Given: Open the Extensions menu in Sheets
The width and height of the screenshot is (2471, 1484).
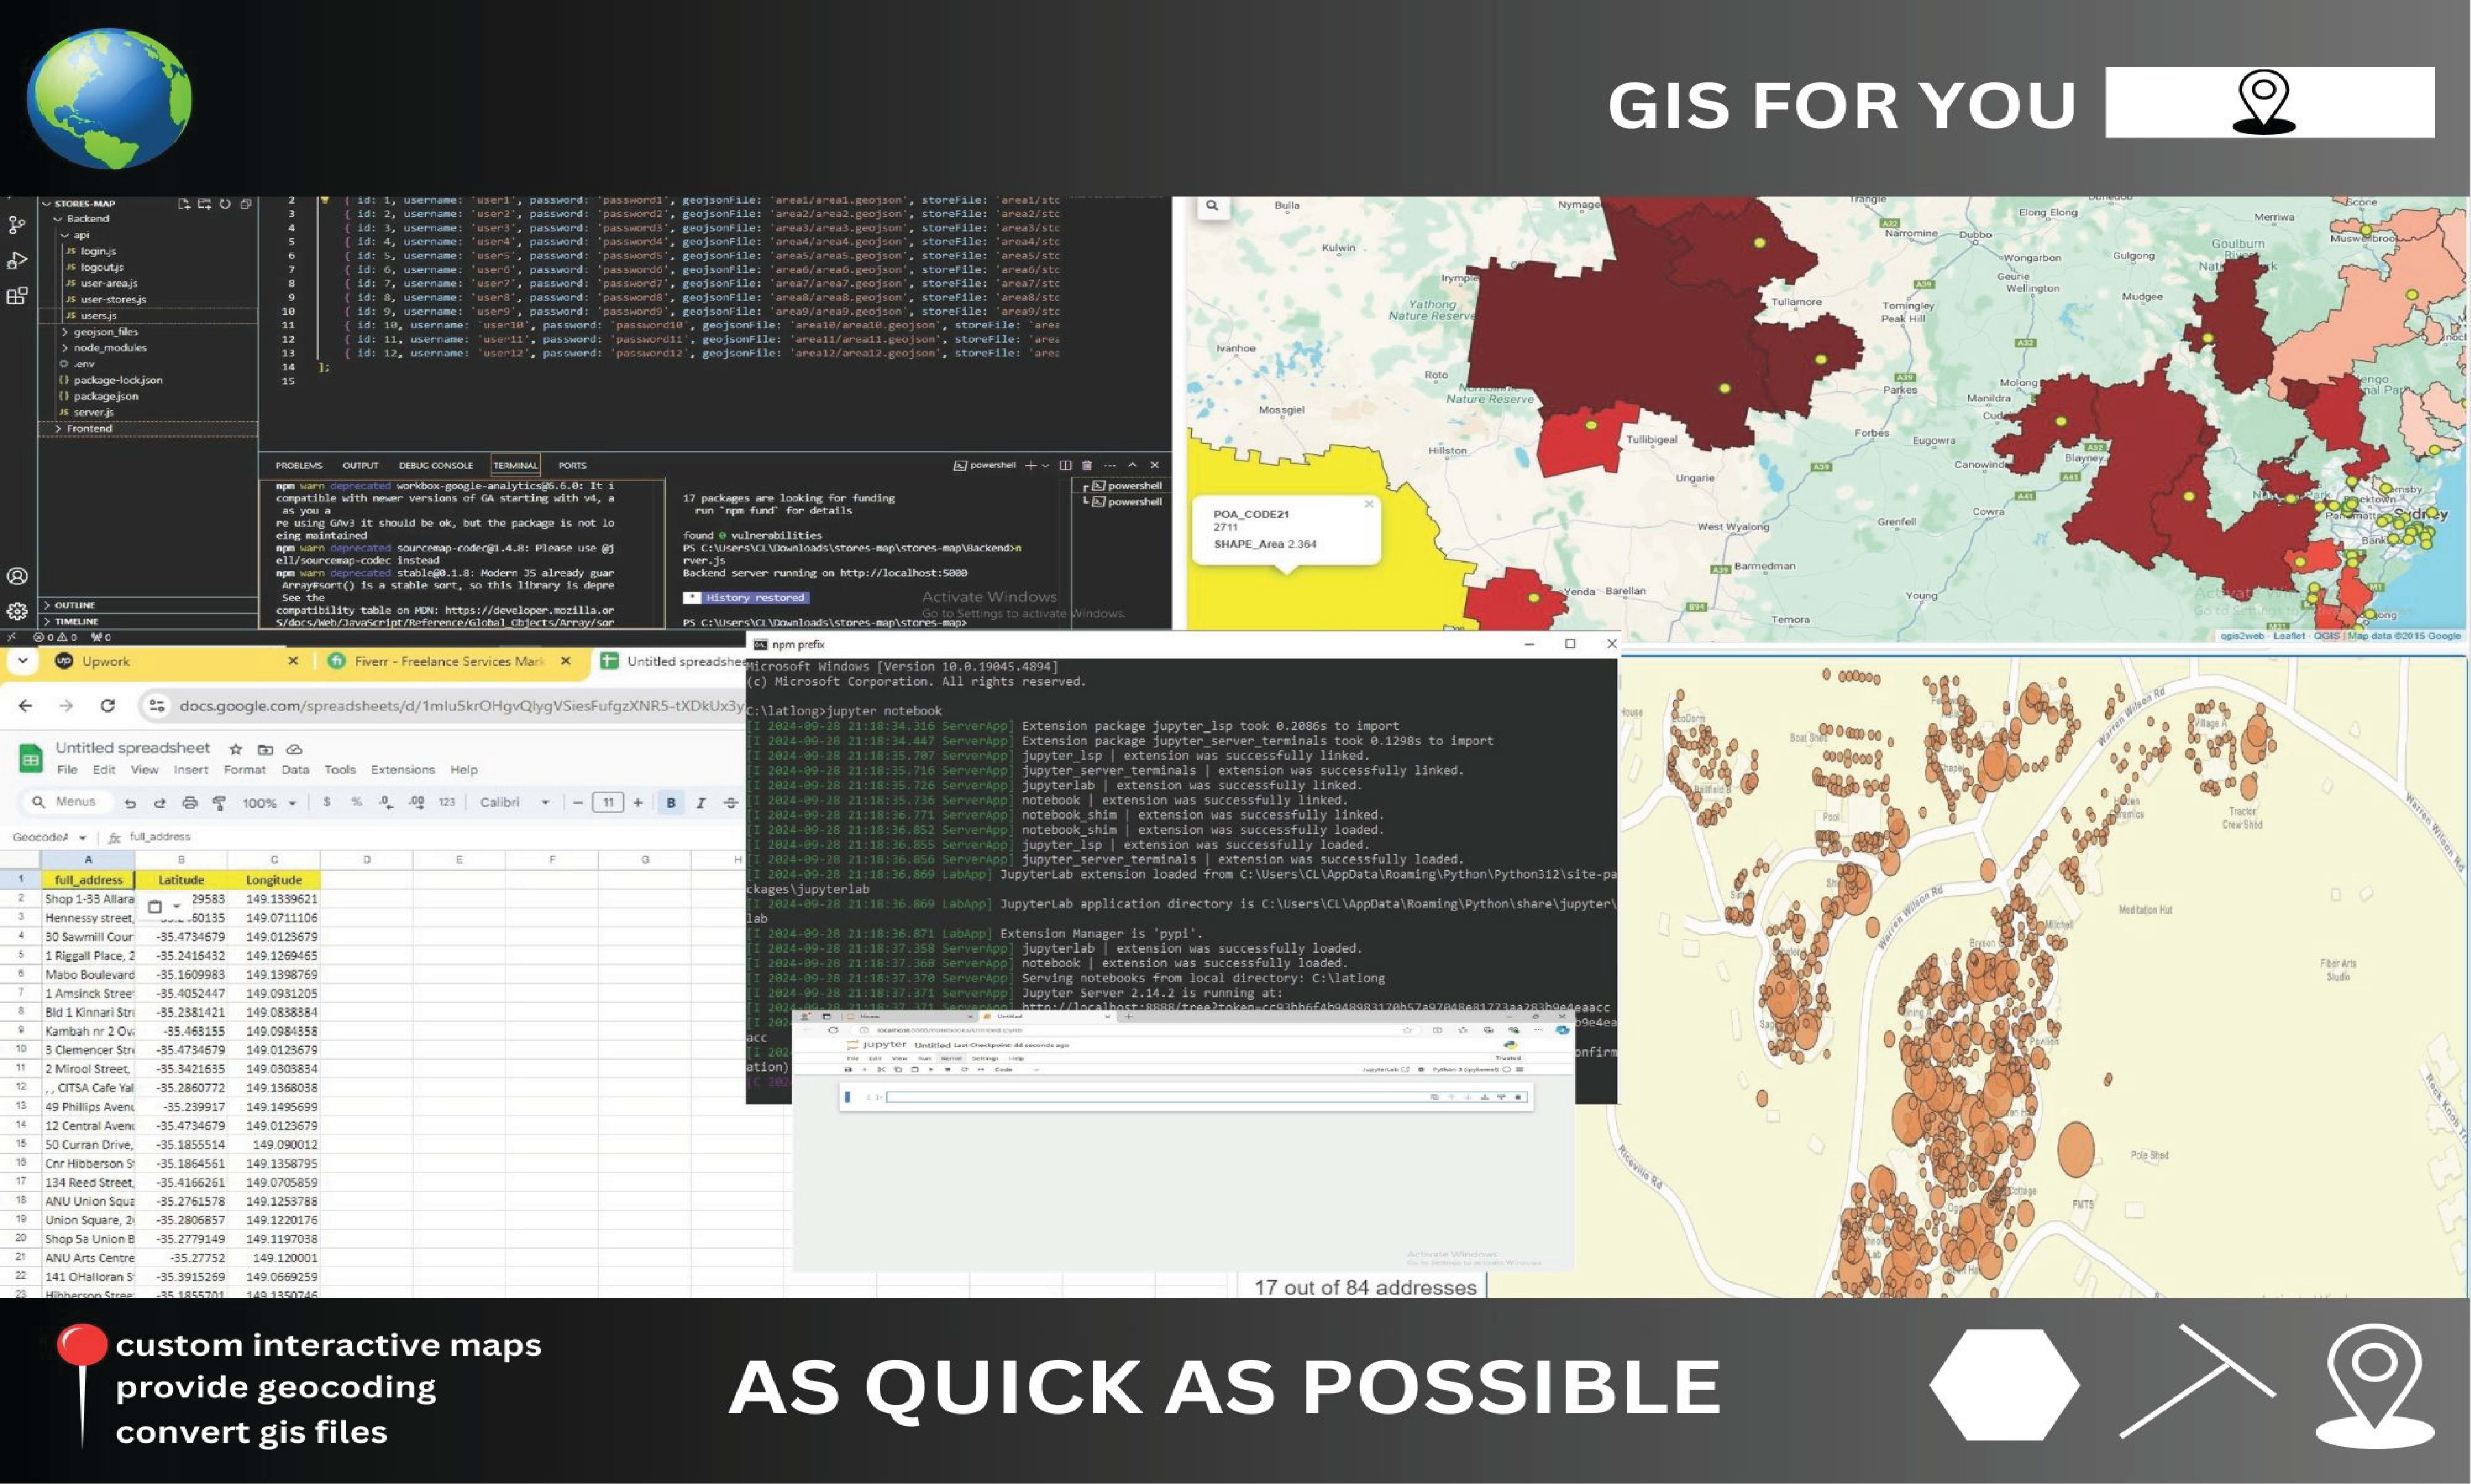Looking at the screenshot, I should 402,770.
